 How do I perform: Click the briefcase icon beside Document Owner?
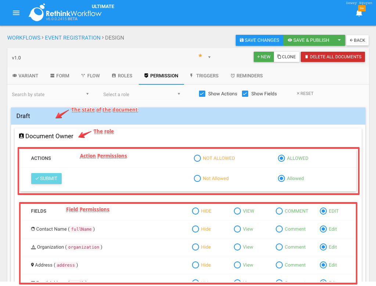pos(21,136)
